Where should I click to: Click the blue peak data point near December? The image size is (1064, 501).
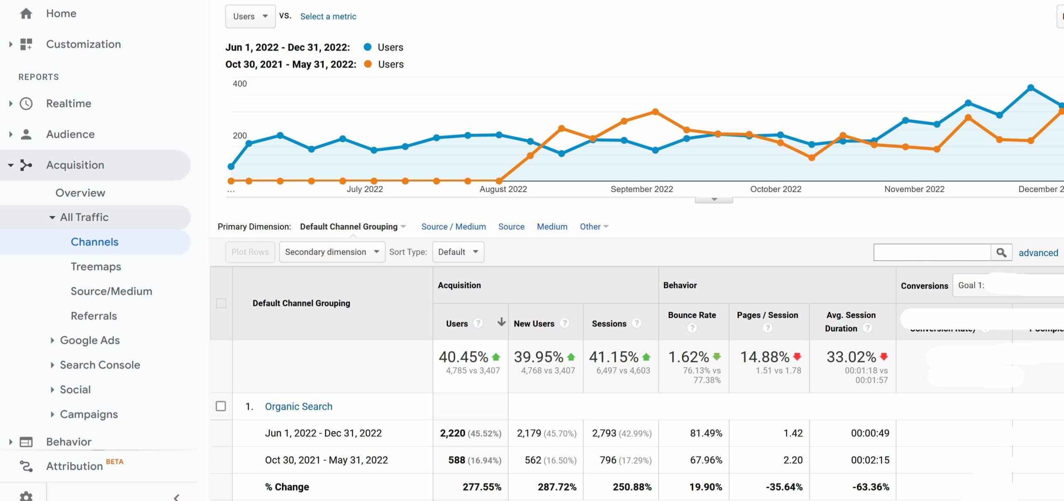[1031, 88]
